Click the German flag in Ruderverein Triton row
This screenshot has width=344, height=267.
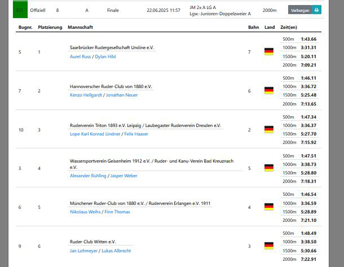click(269, 129)
